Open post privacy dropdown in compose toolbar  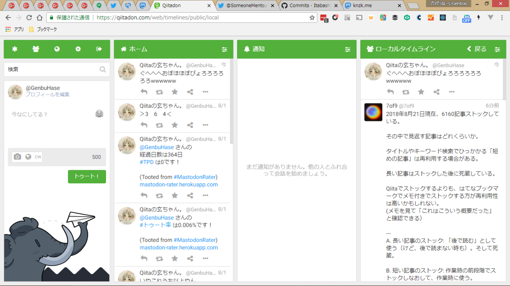[x=28, y=157]
